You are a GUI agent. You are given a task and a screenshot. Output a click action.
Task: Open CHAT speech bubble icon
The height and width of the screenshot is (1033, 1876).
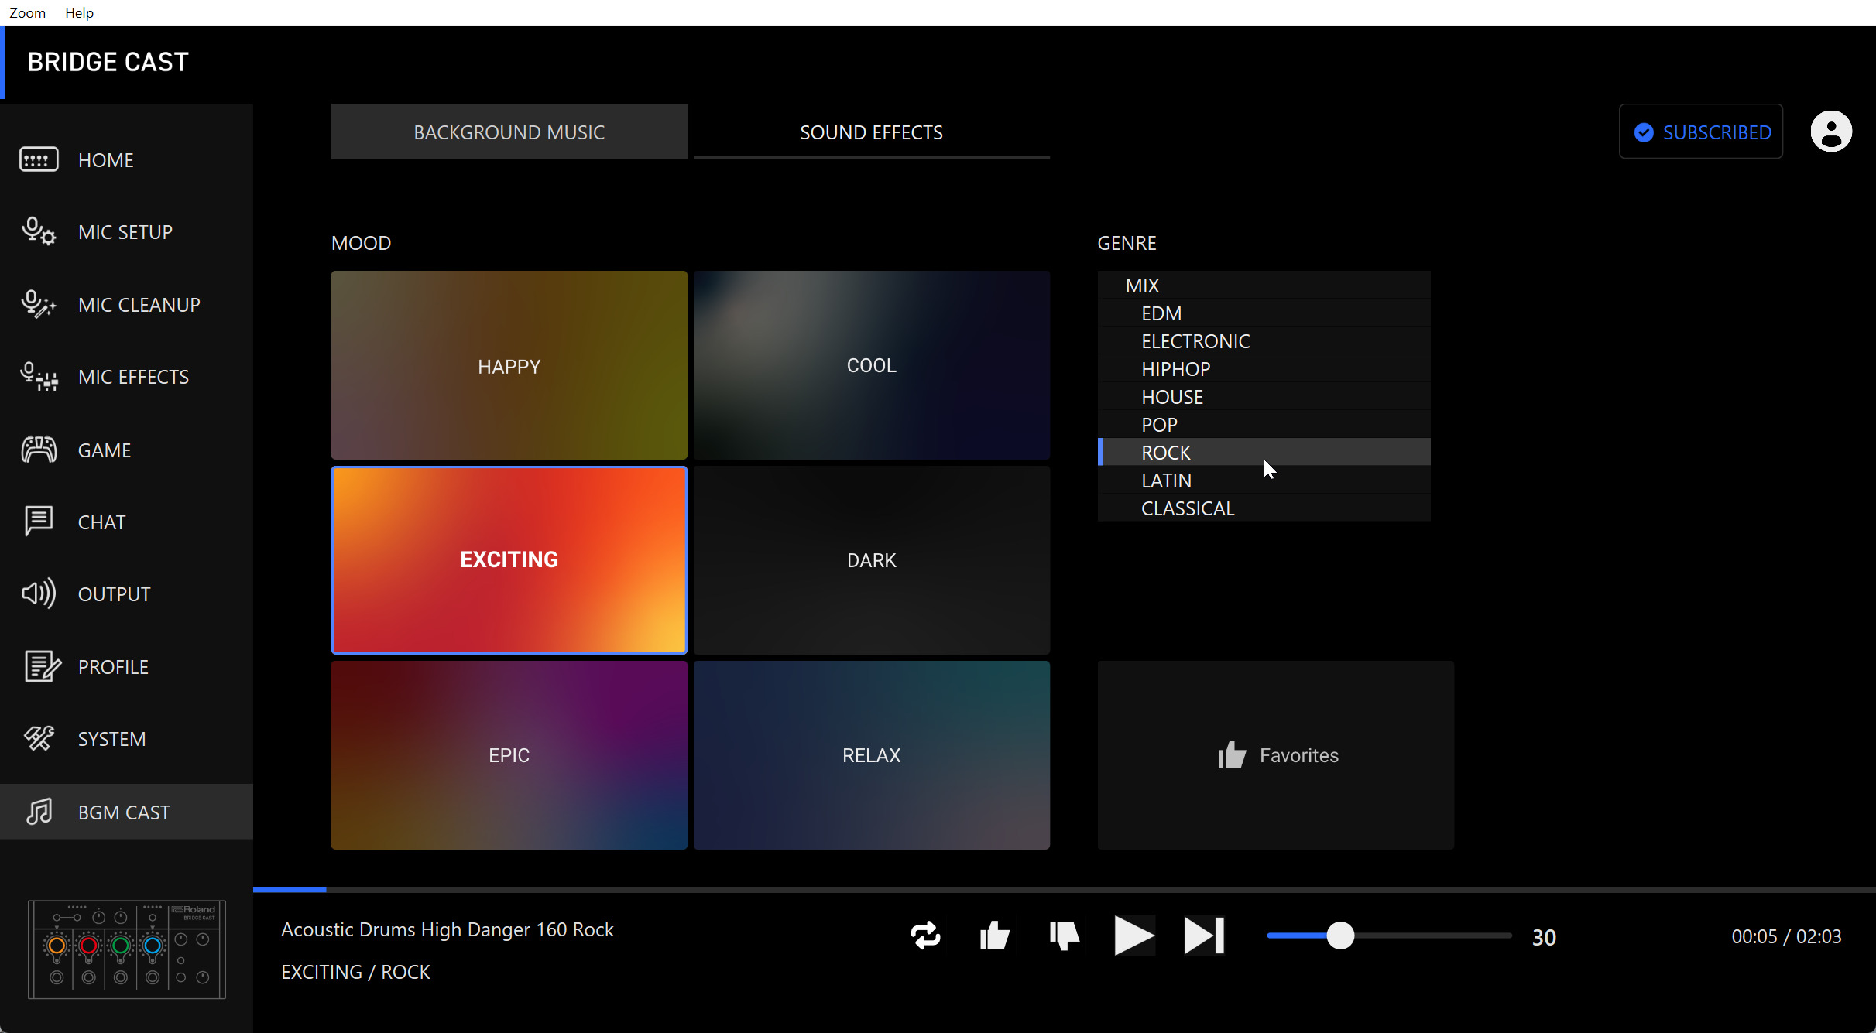click(39, 522)
